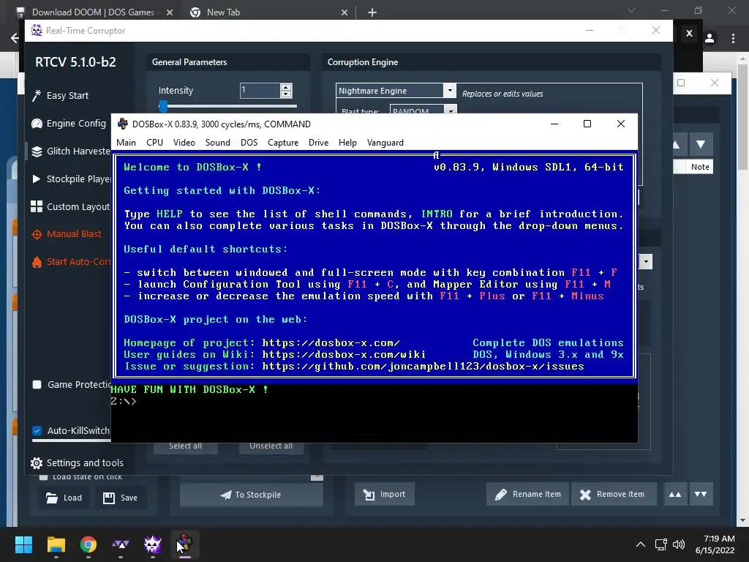Open DOSBox-X Sound menu
Viewport: 749px width, 562px height.
pyautogui.click(x=218, y=143)
